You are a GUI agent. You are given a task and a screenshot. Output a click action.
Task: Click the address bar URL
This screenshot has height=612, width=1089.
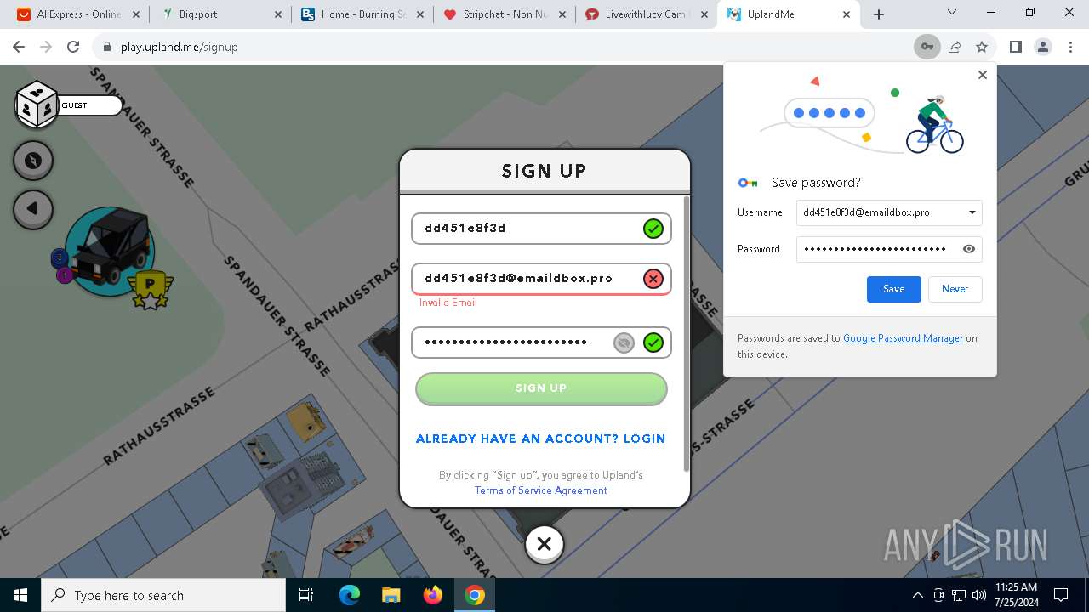180,47
